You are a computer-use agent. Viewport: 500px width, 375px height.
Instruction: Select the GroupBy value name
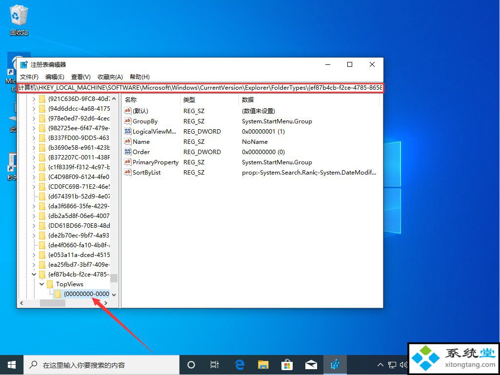[145, 121]
